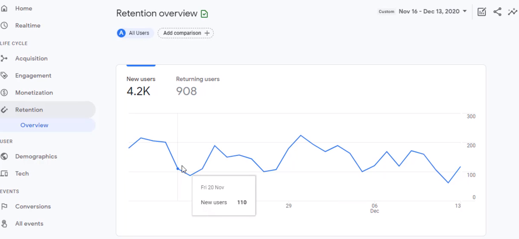519x239 pixels.
Task: Open the Insights sparkline icon
Action: (512, 12)
